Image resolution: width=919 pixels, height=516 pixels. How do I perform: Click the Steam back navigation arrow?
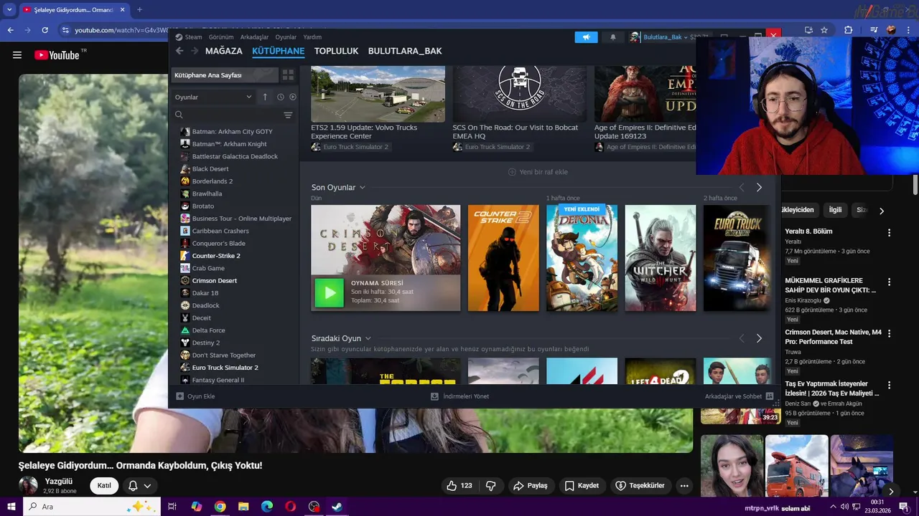pyautogui.click(x=179, y=51)
